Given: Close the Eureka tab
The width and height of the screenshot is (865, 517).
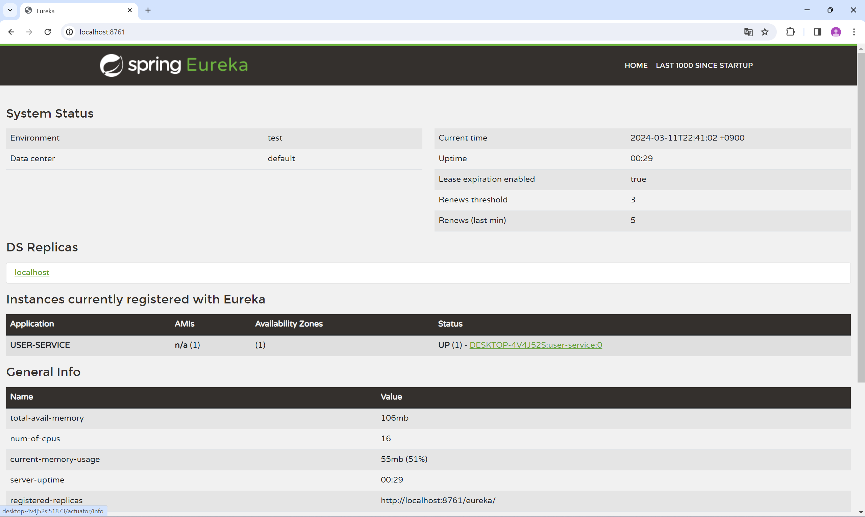Looking at the screenshot, I should pyautogui.click(x=130, y=10).
